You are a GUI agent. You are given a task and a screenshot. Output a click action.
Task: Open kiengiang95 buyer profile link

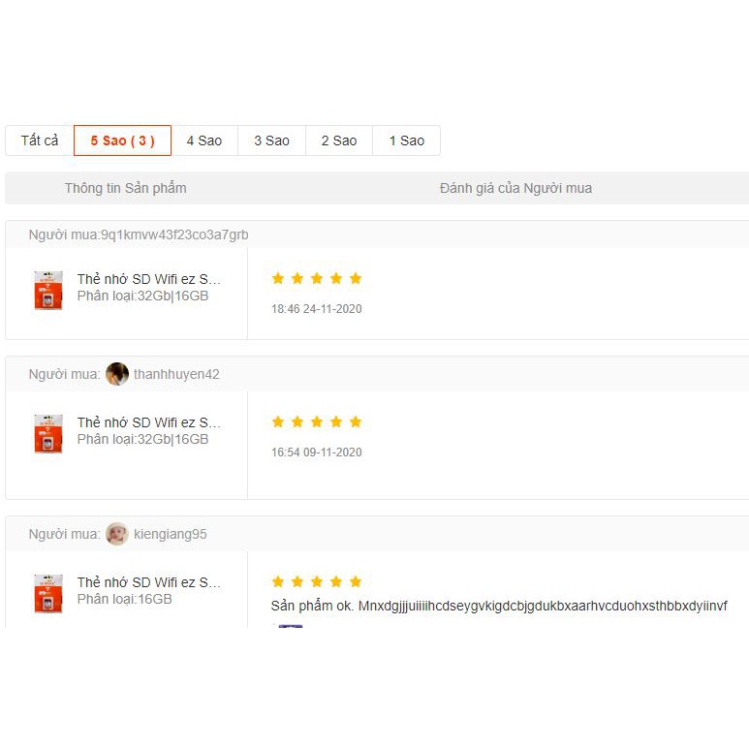[171, 534]
